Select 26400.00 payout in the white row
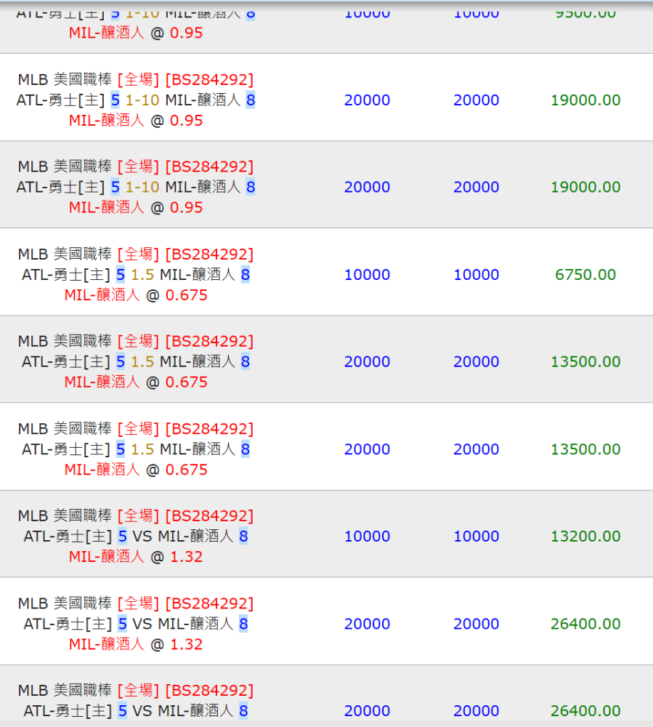This screenshot has width=653, height=727. click(x=585, y=624)
